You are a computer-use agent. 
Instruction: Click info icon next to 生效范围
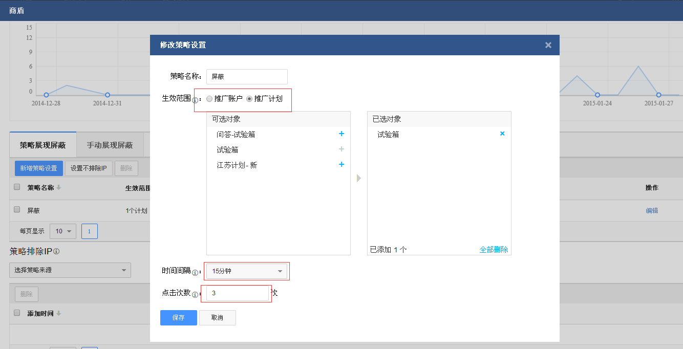pyautogui.click(x=195, y=100)
